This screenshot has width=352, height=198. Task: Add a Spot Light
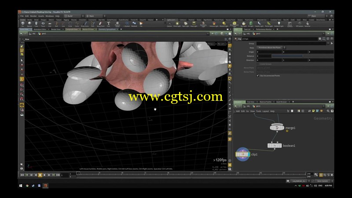click(185, 24)
